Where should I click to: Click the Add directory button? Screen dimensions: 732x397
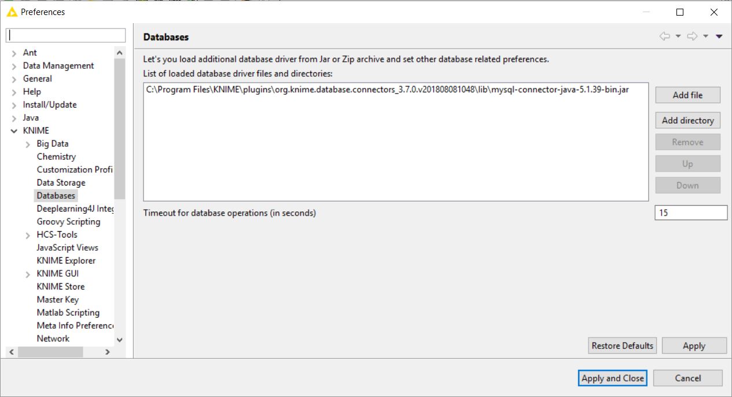coord(687,120)
